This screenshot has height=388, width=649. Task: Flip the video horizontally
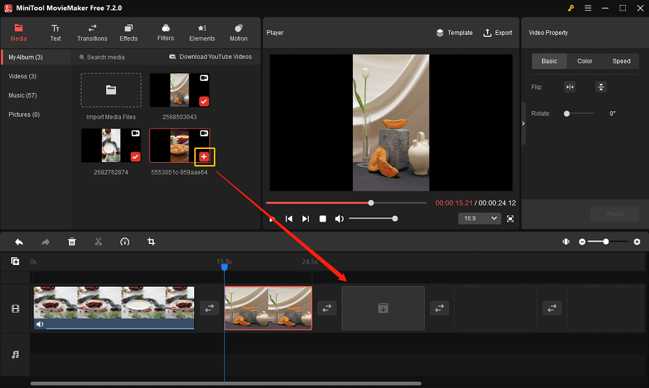tap(569, 87)
